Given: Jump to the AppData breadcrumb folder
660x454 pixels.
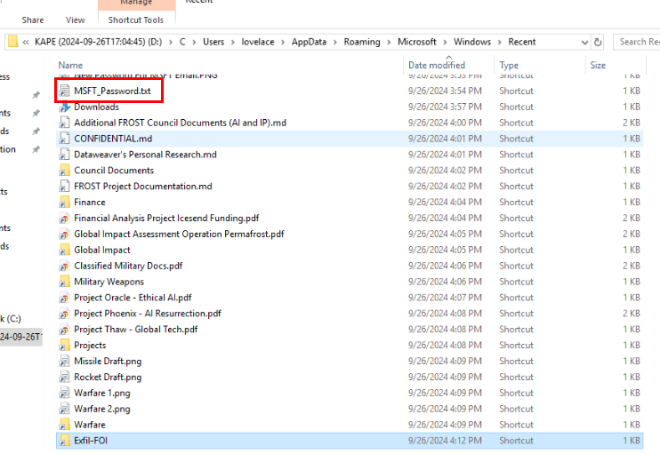Looking at the screenshot, I should point(310,42).
